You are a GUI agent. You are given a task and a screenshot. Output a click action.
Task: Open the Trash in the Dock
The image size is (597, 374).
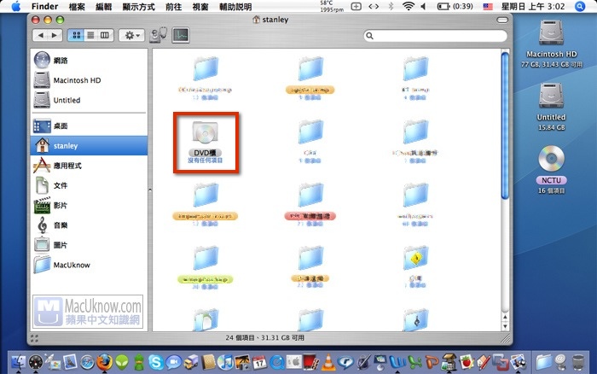coord(578,362)
